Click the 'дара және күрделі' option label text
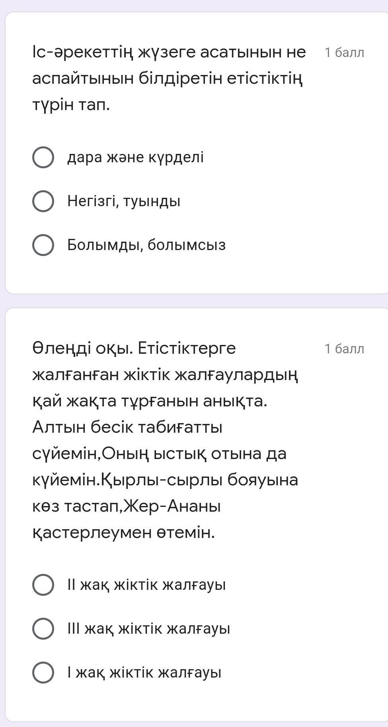The height and width of the screenshot is (727, 388). tap(135, 158)
